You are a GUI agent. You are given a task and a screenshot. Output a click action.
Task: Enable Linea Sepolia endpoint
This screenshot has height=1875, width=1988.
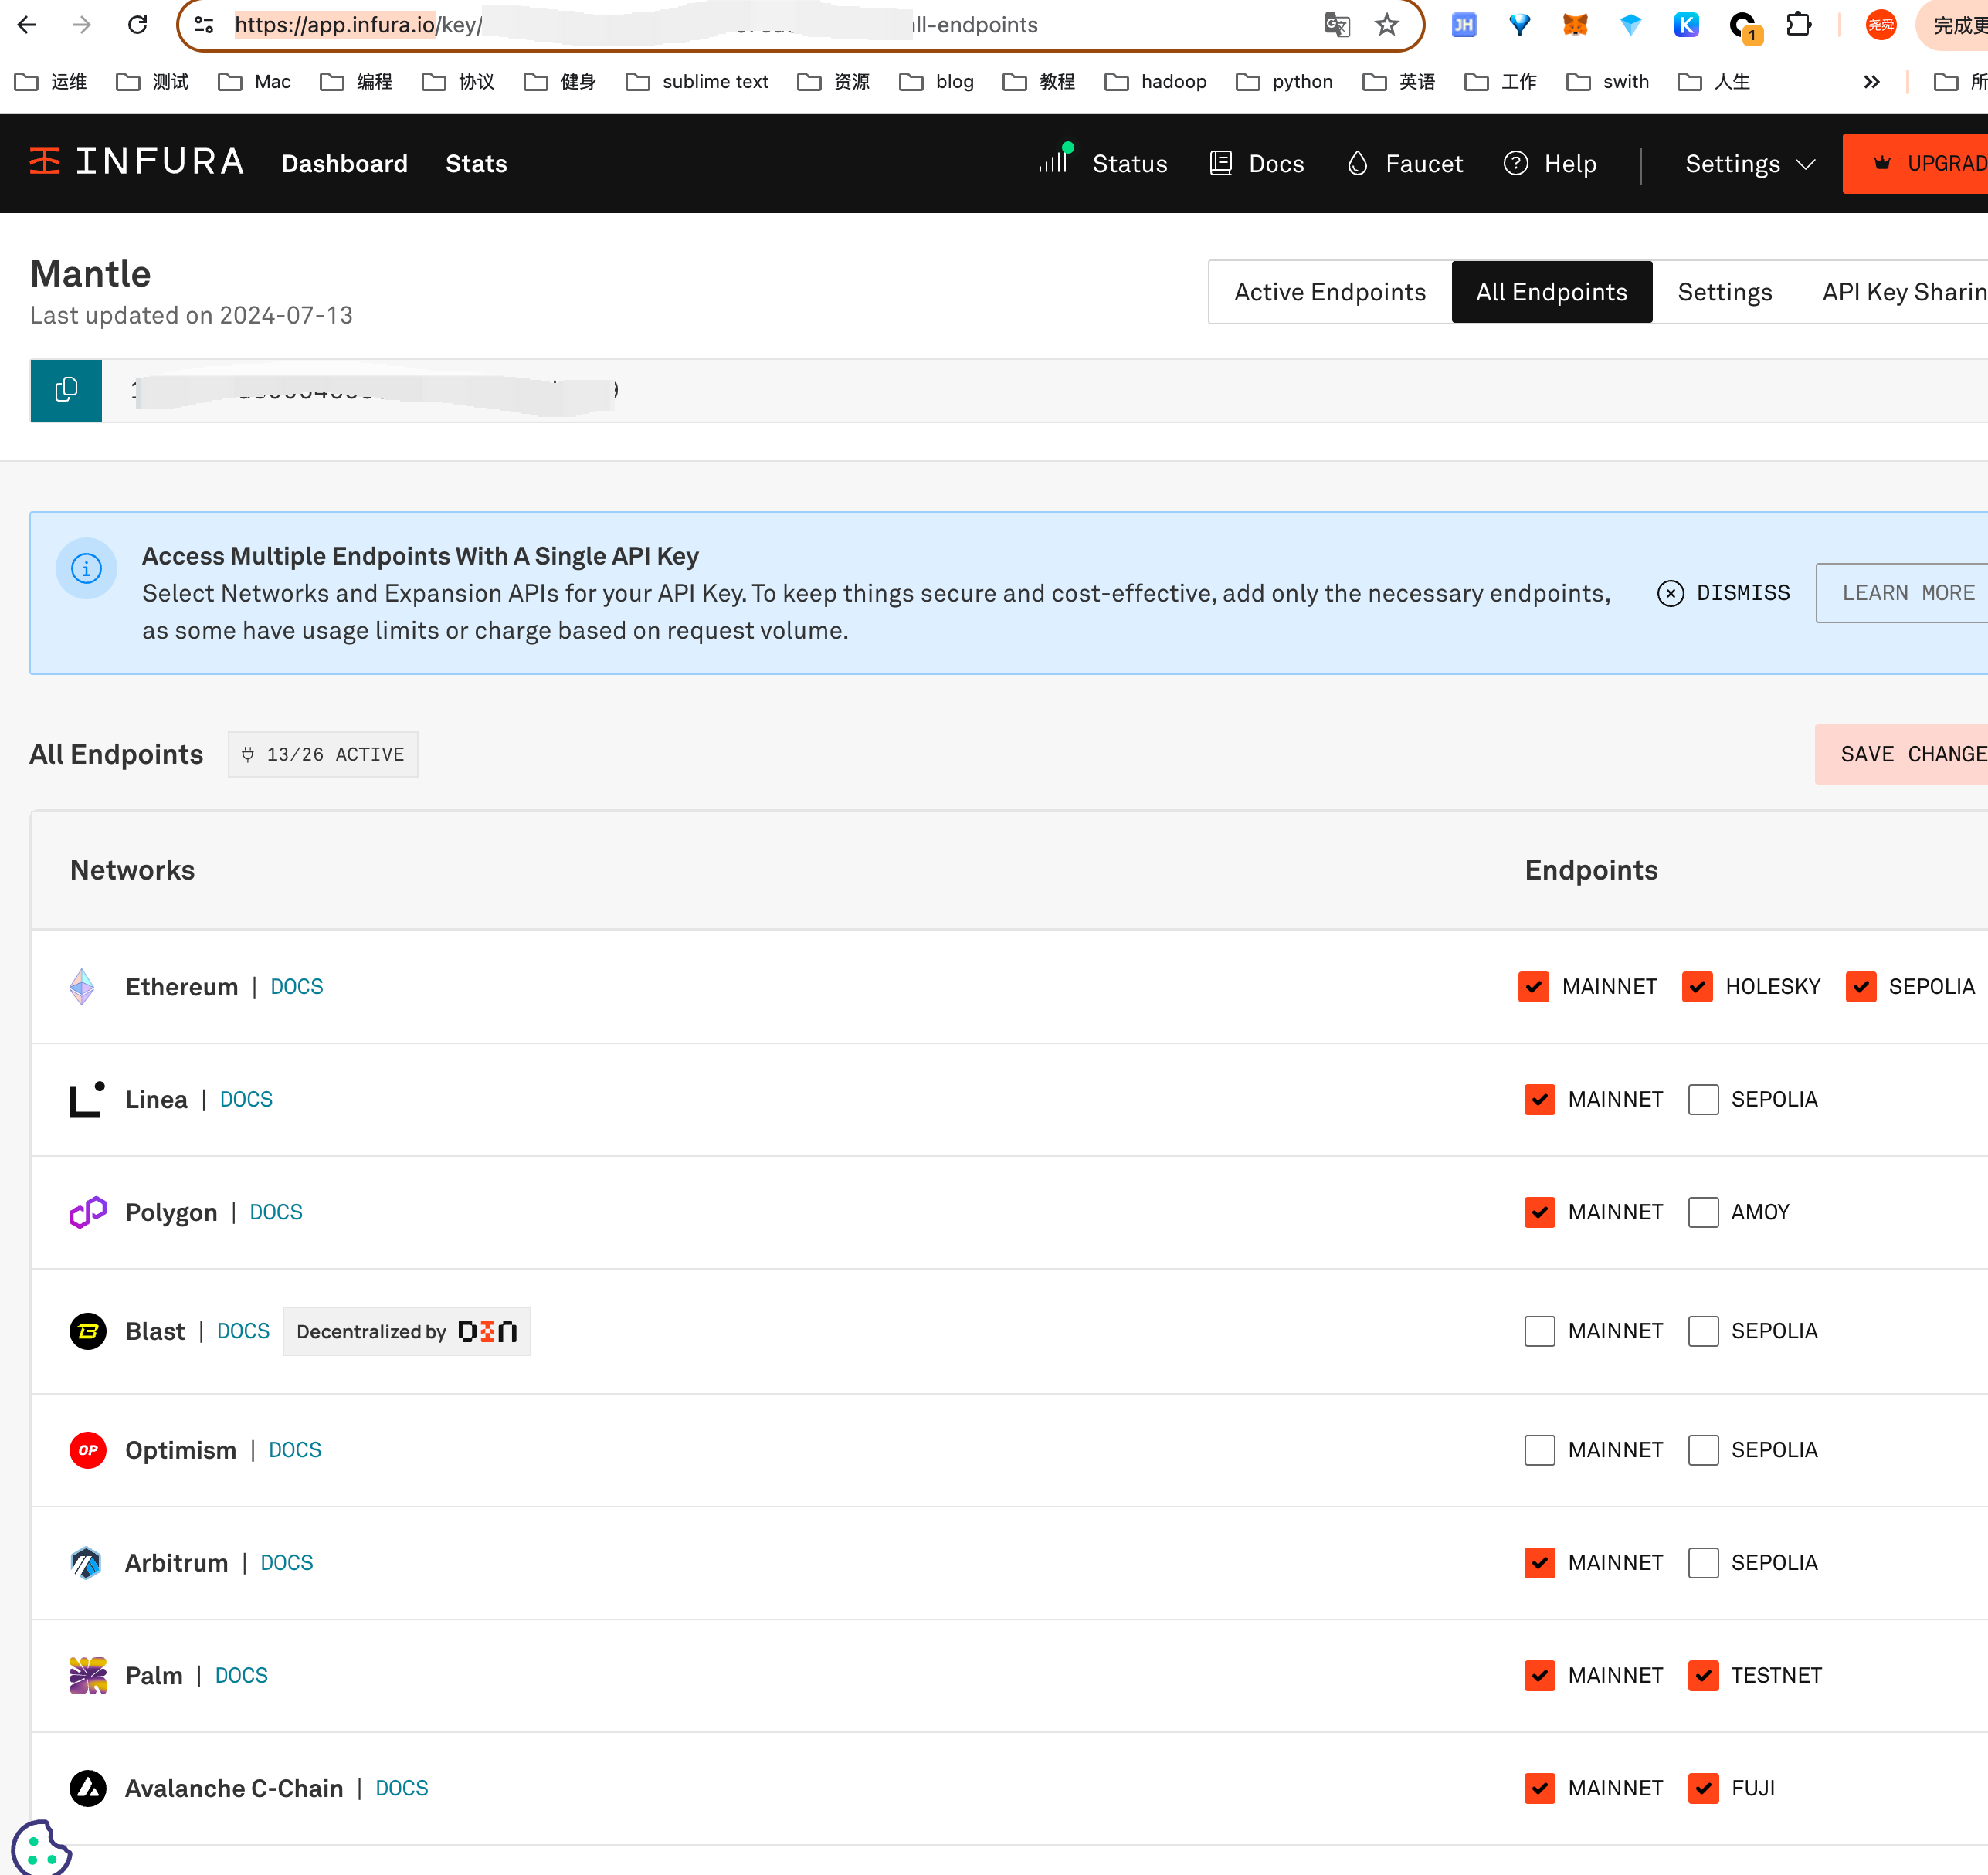point(1703,1099)
